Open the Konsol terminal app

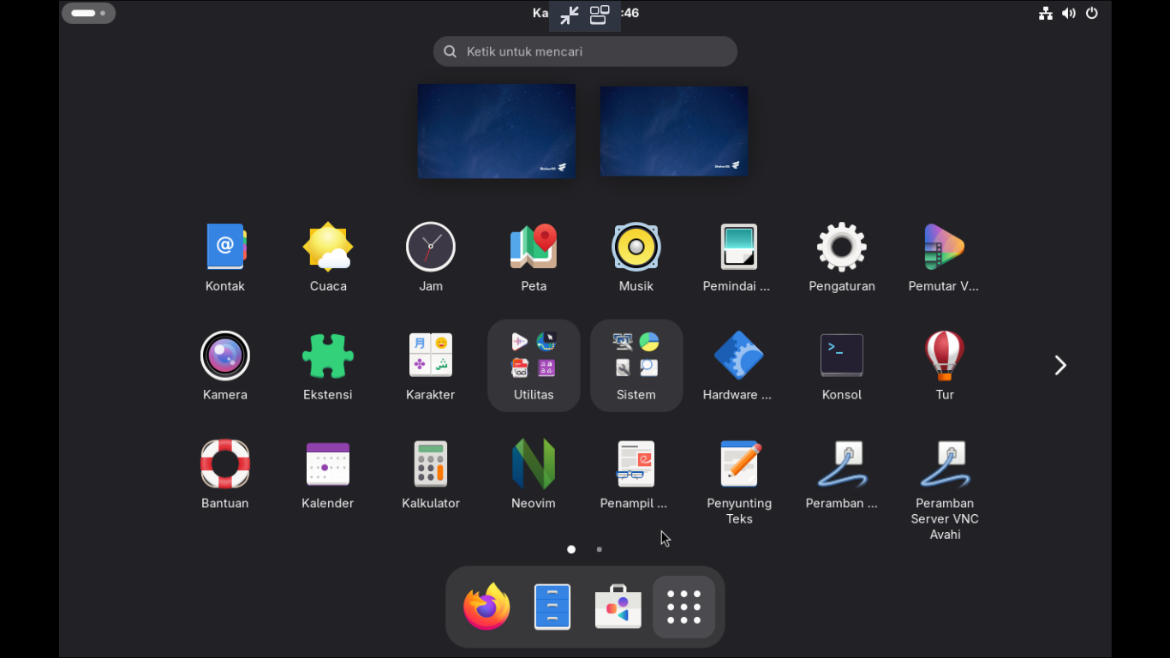pos(842,366)
